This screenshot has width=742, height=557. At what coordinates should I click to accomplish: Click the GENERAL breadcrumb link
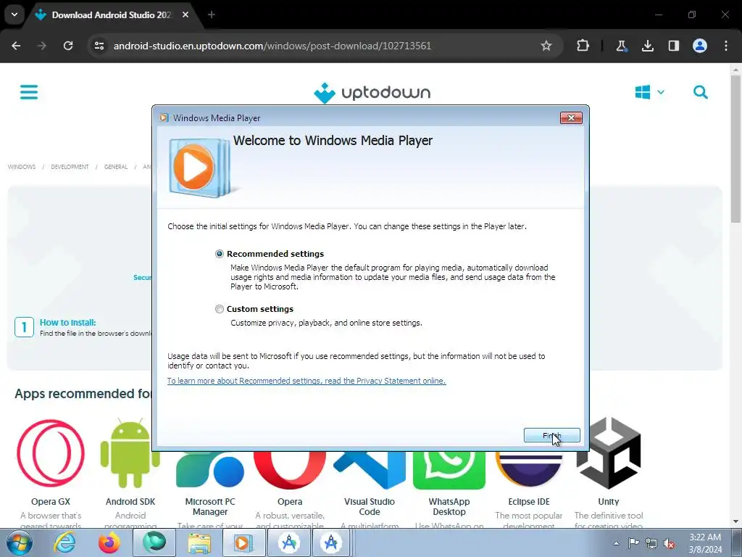(x=116, y=167)
